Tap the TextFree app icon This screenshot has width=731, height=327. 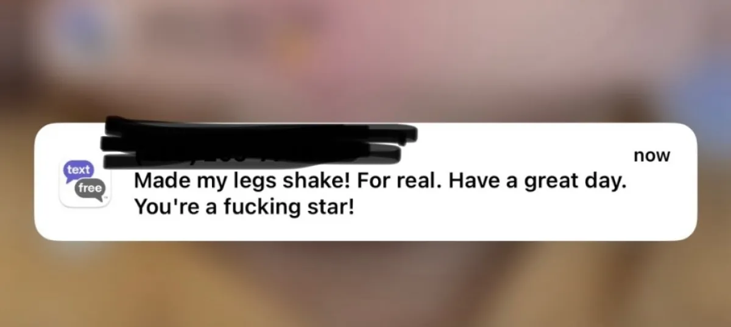[85, 182]
